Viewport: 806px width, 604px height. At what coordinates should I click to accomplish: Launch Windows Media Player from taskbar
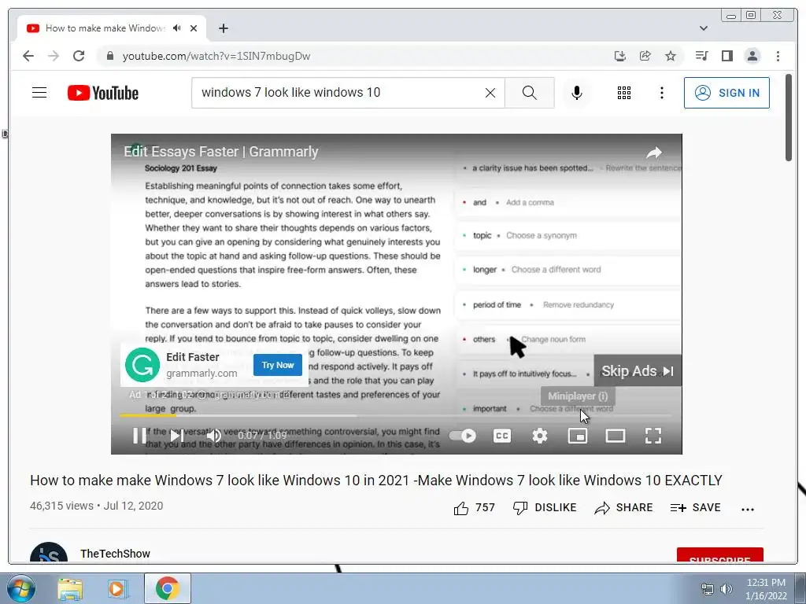117,588
